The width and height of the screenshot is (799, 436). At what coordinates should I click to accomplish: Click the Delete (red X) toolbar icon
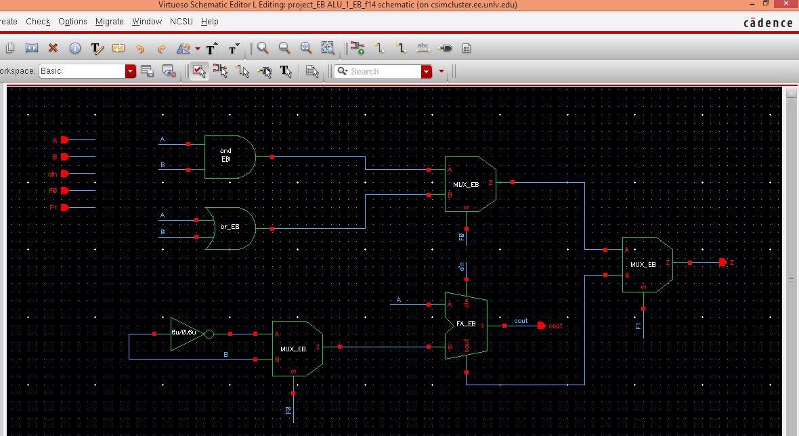53,48
